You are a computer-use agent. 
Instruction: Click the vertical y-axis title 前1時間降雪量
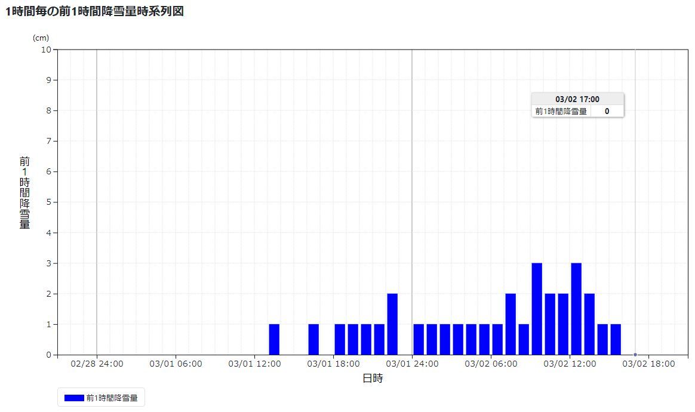(25, 192)
